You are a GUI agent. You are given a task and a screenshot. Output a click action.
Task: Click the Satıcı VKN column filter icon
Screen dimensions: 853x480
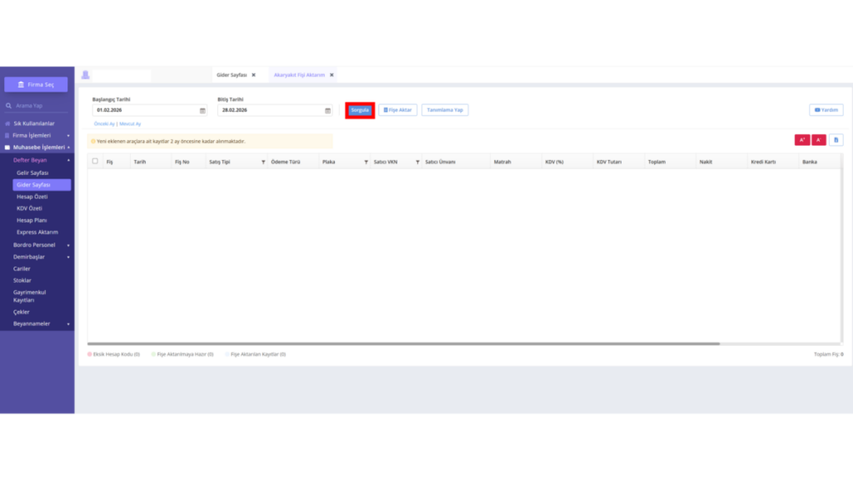(x=417, y=162)
